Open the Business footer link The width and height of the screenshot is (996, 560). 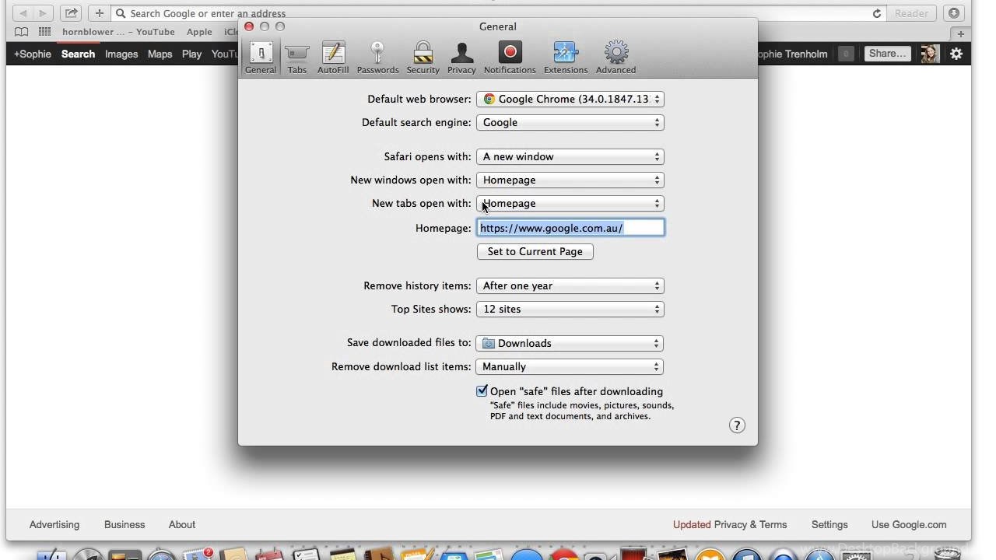coord(124,524)
